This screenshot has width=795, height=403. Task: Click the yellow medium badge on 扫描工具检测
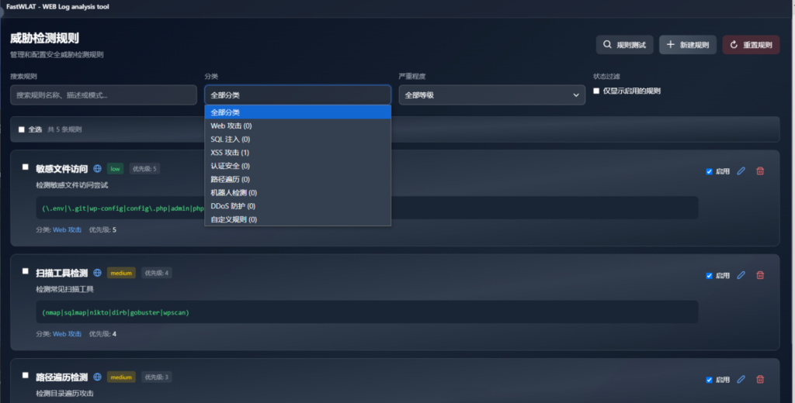[x=121, y=273]
